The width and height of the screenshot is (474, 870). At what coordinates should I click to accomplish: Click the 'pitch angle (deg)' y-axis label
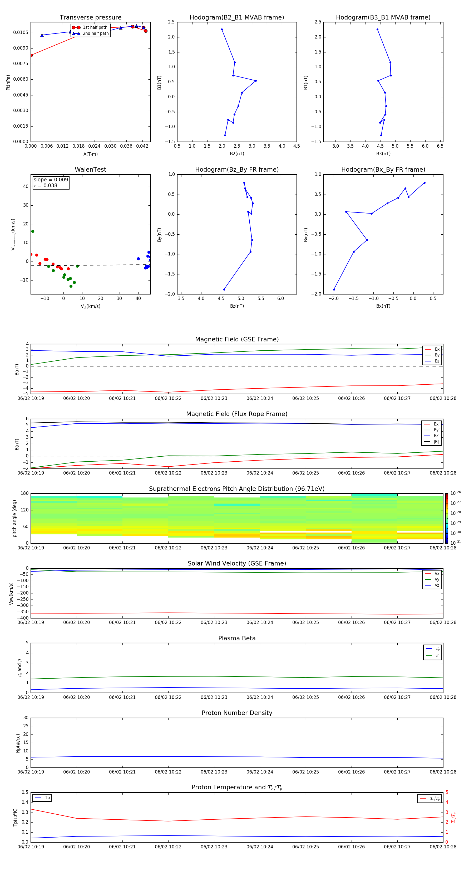(x=14, y=518)
